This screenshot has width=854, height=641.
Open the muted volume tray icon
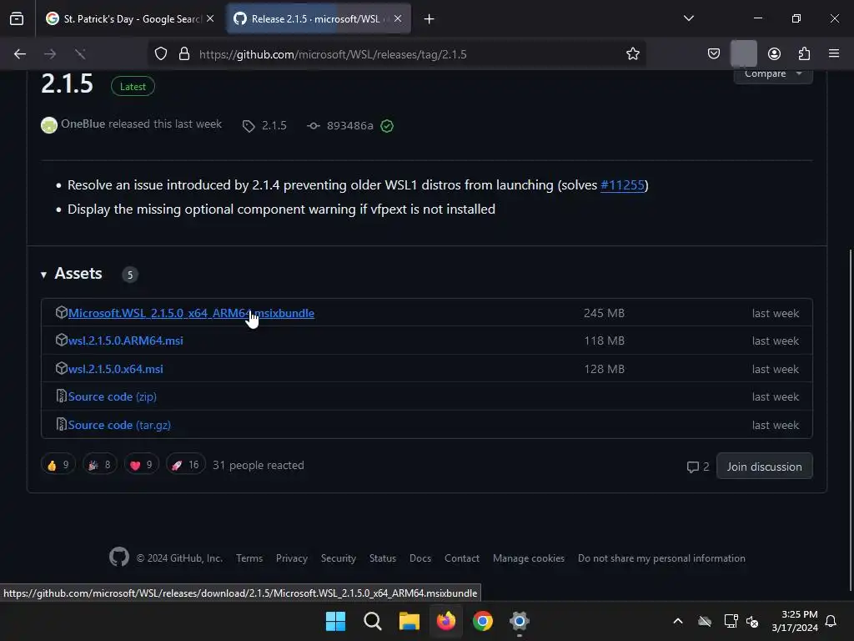(752, 621)
